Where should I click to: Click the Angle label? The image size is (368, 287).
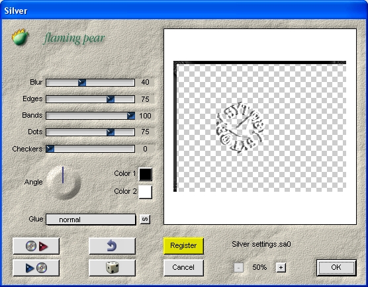34,182
